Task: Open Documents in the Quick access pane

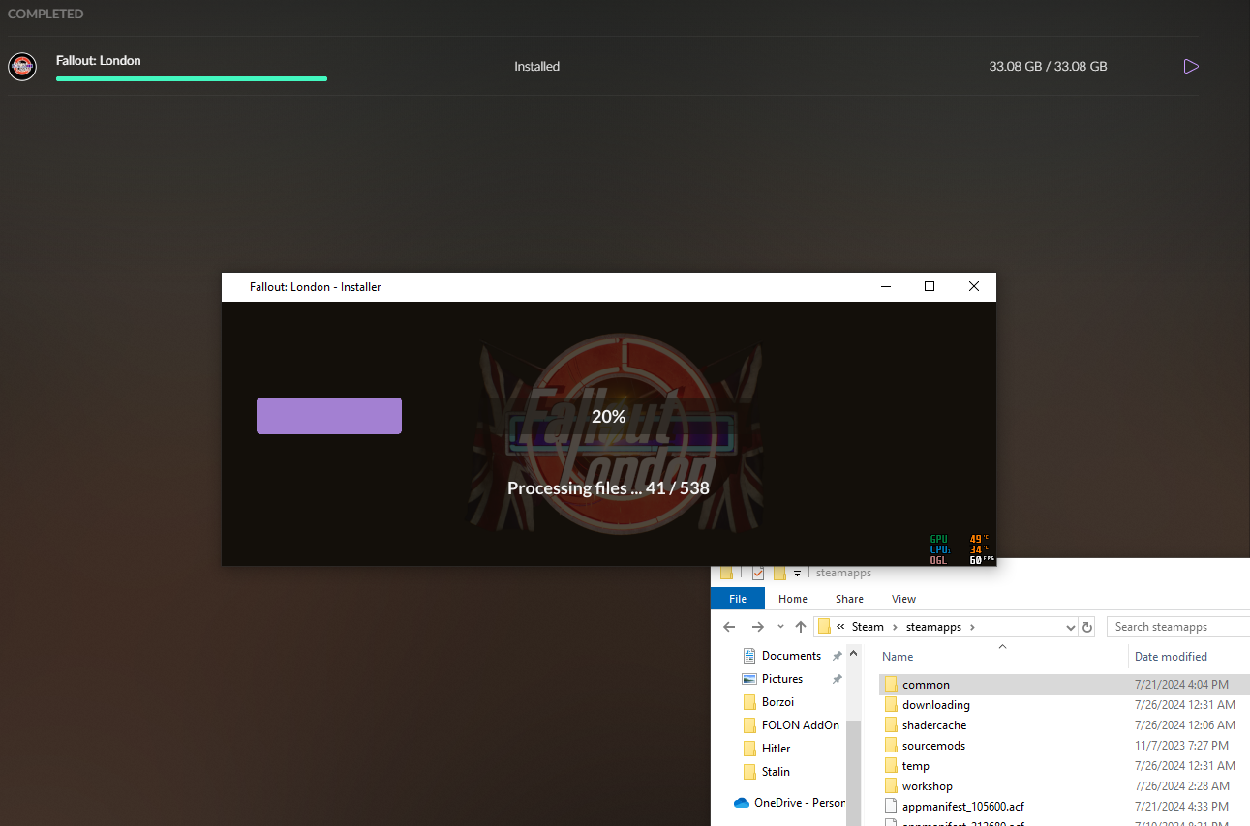Action: [791, 656]
